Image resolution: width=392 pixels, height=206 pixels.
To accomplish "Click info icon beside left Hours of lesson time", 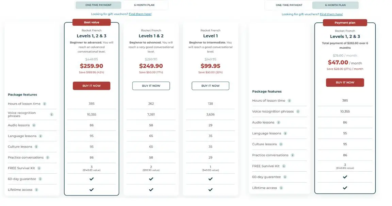I will coord(45,104).
